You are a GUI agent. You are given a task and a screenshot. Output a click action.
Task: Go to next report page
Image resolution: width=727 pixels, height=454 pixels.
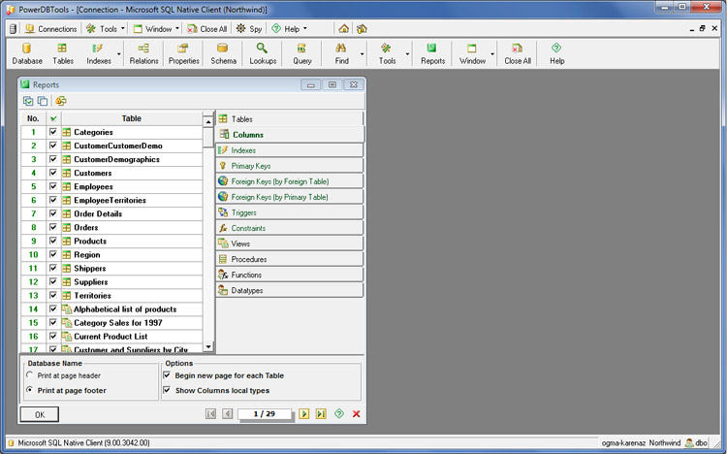pos(304,414)
